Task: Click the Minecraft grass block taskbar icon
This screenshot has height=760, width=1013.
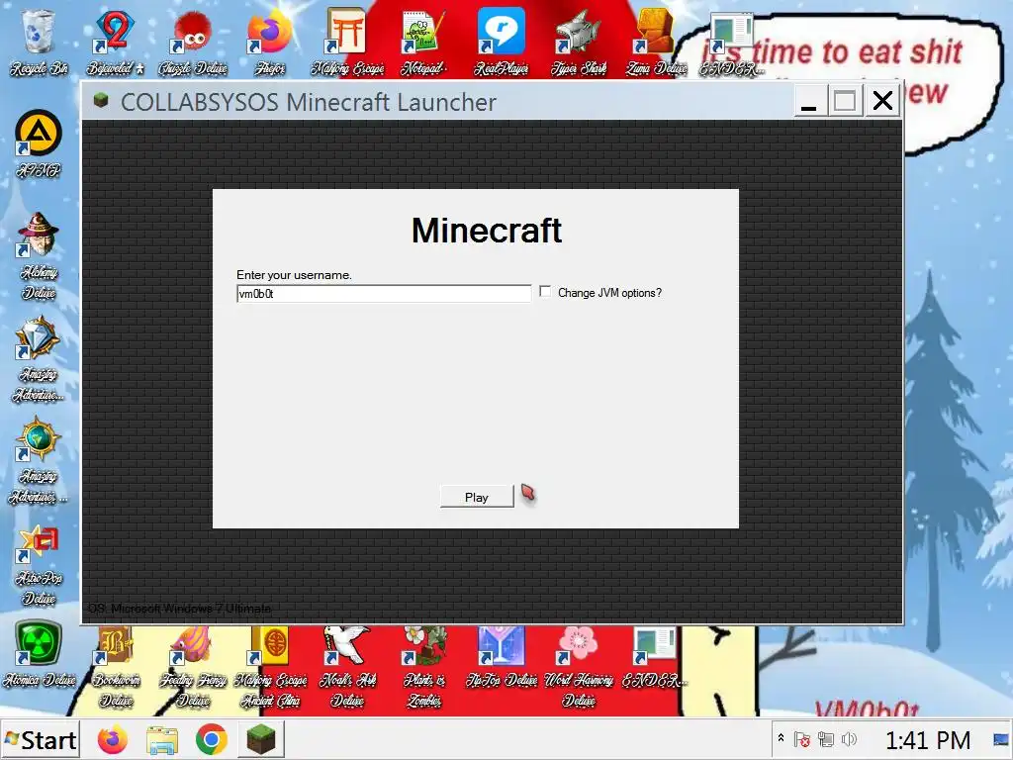Action: [x=261, y=739]
